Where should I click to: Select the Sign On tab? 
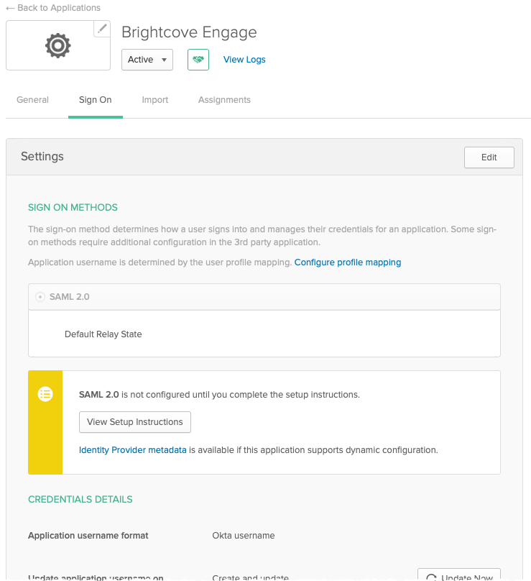(95, 100)
